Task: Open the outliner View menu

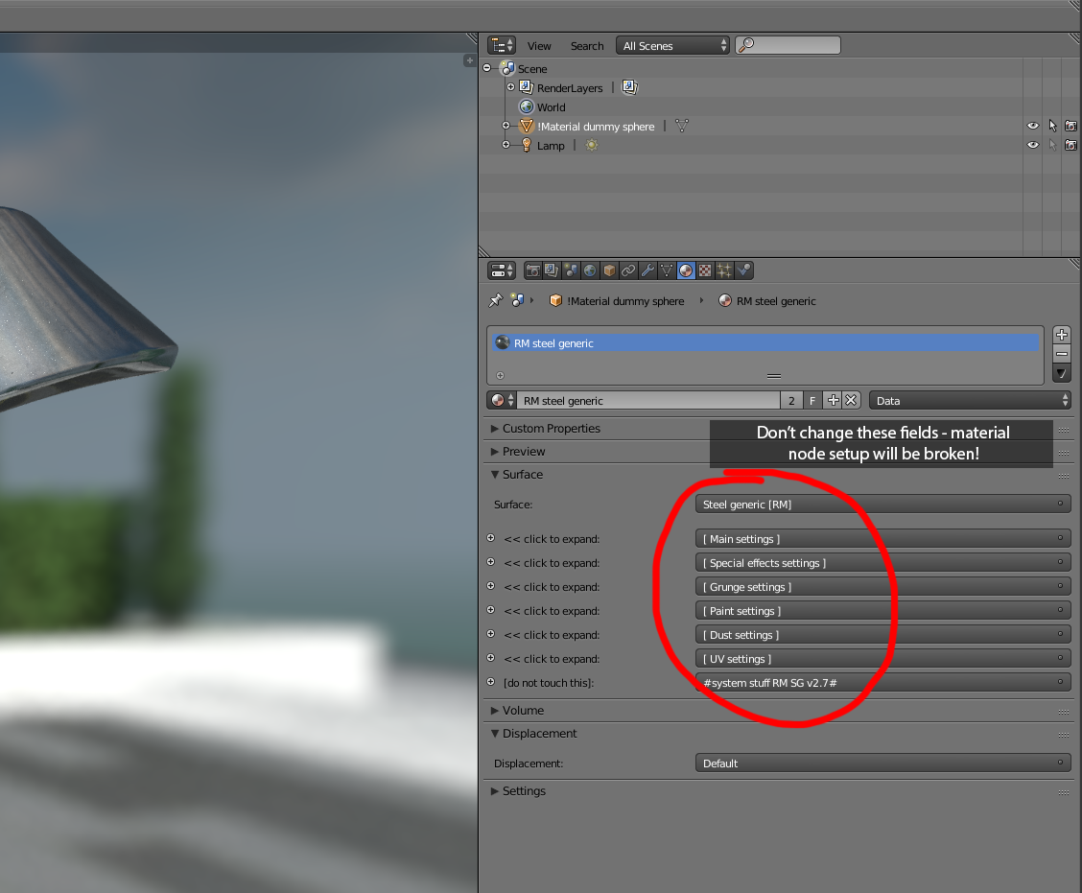Action: point(539,46)
